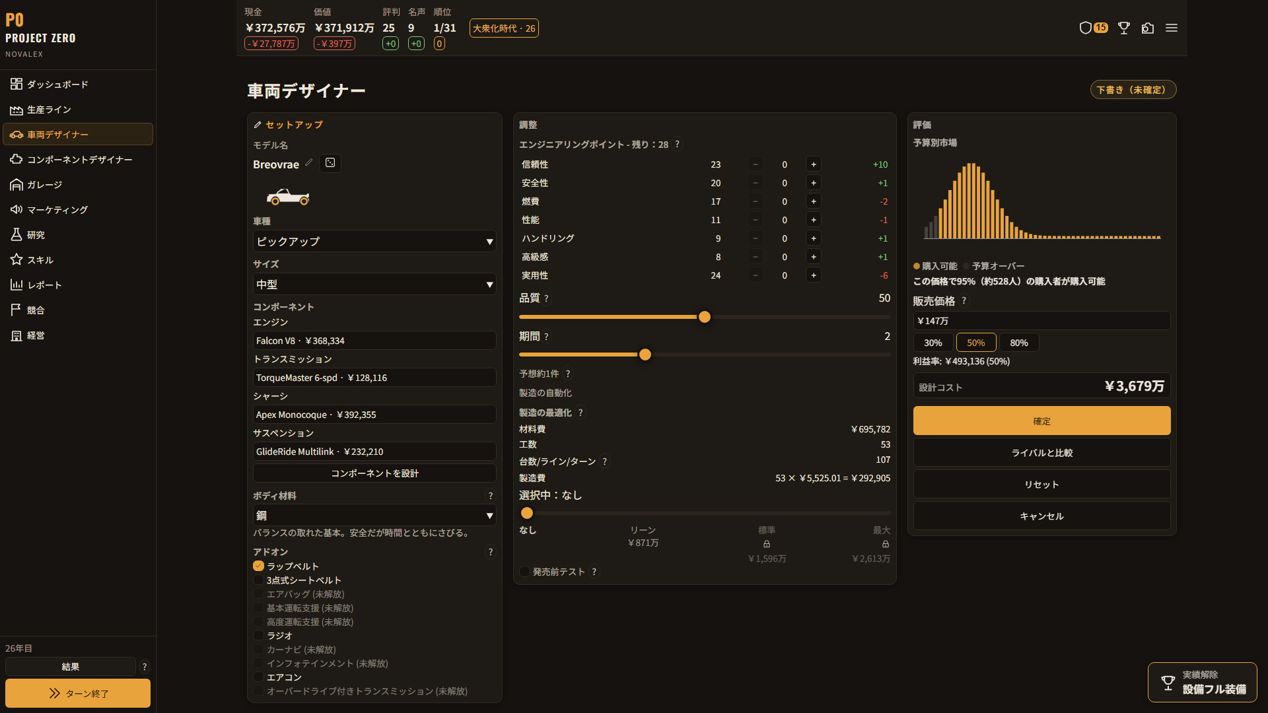The image size is (1268, 713).
Task: Click help icon beside エンジニアリングポイント
Action: [x=677, y=144]
